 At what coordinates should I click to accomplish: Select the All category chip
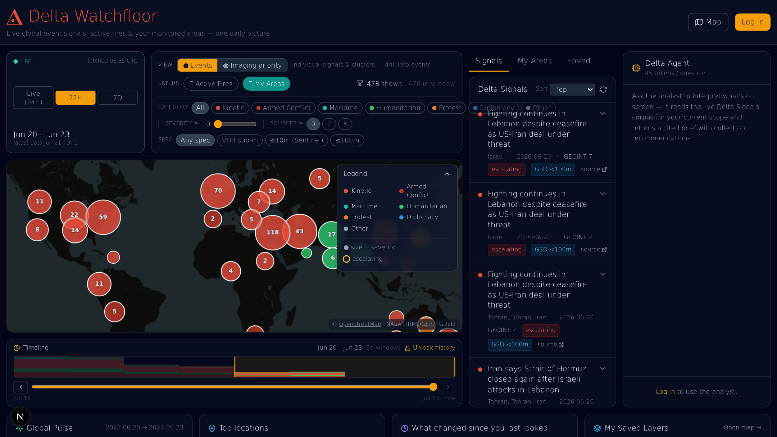200,108
